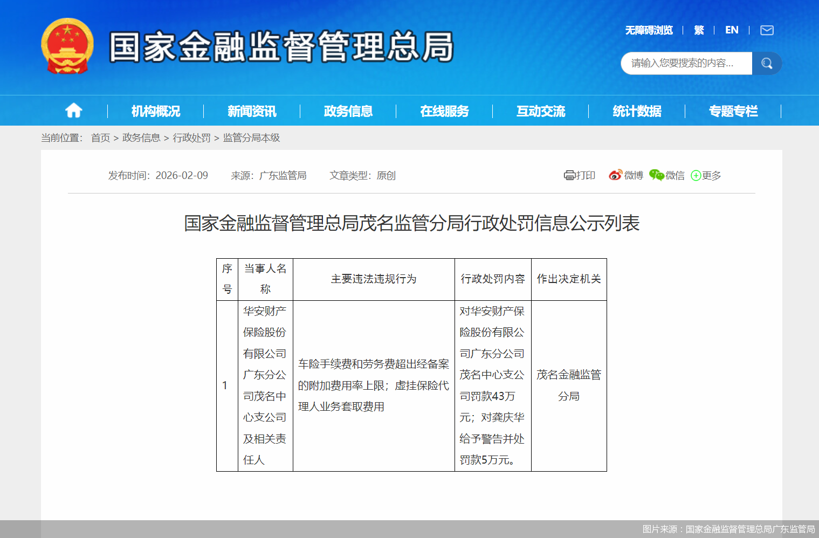Open the 行政处罚 breadcrumb link
This screenshot has height=538, width=819.
point(191,138)
